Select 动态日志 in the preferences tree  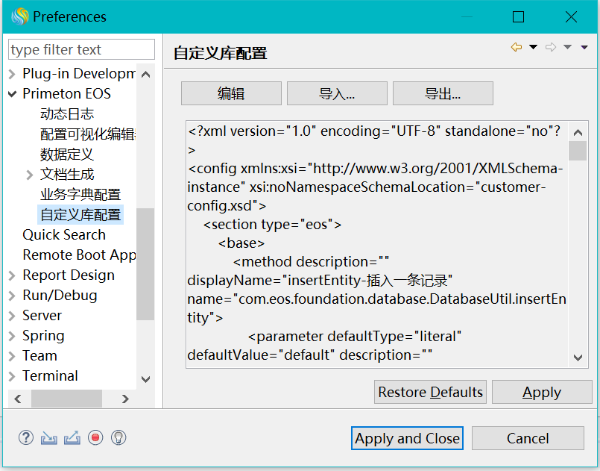pyautogui.click(x=67, y=114)
